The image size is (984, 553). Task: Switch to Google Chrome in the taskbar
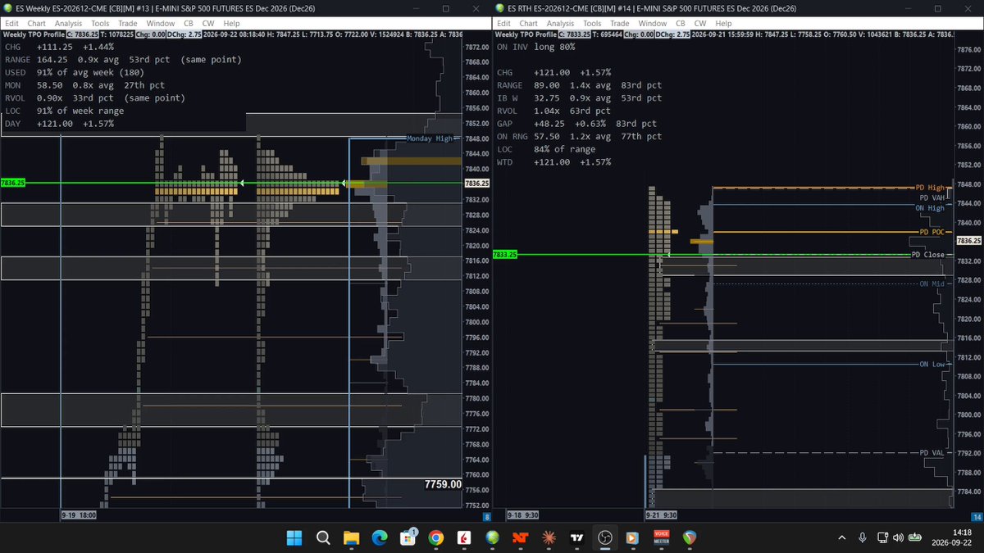tap(435, 537)
